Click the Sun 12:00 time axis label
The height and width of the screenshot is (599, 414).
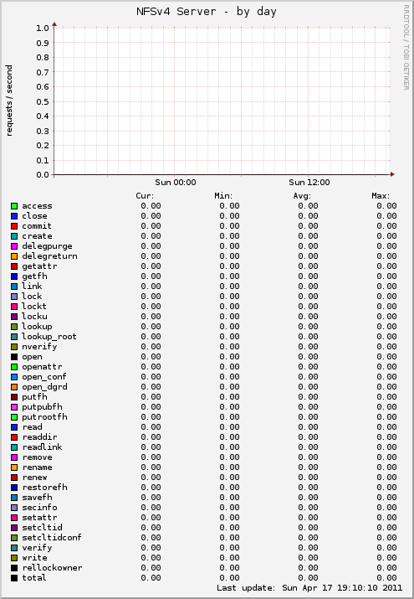pyautogui.click(x=309, y=183)
